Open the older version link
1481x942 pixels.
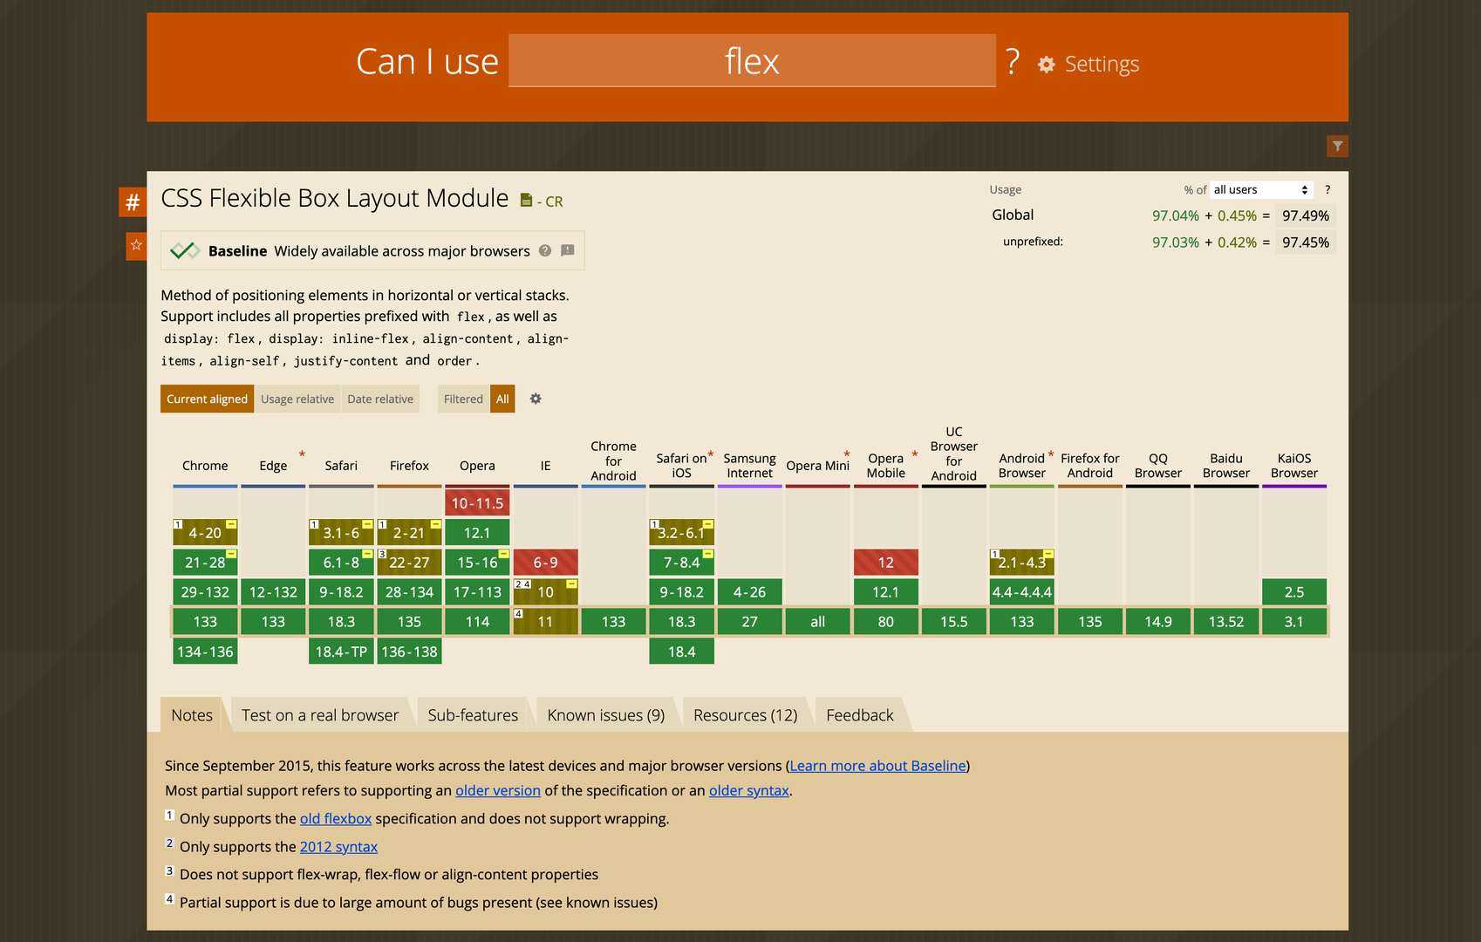point(498,790)
